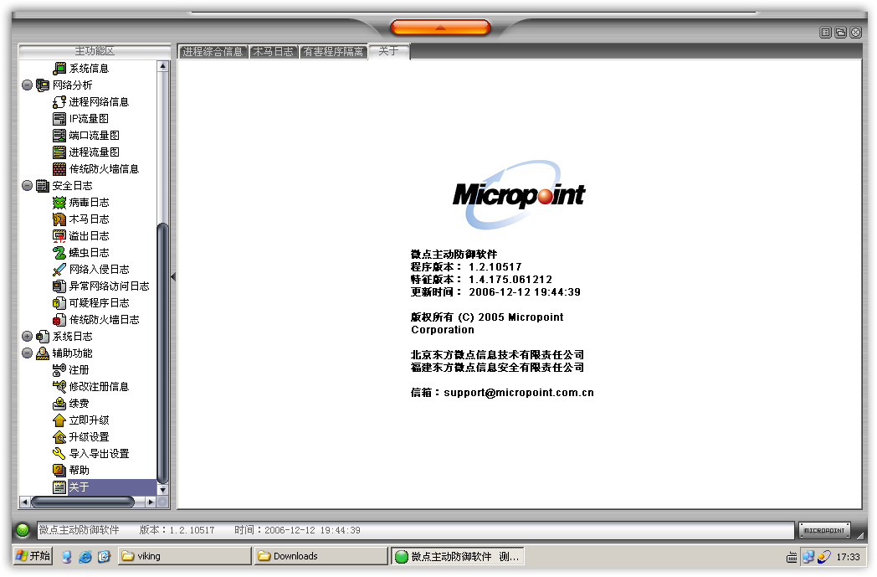Open the 溢出日志 icon
The image size is (877, 577).
coord(59,236)
